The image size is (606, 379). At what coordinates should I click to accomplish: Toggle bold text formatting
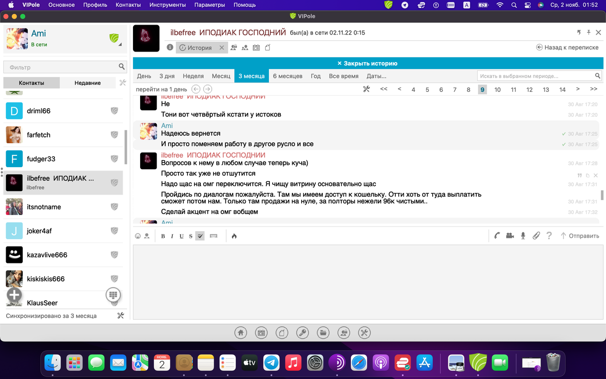click(163, 236)
